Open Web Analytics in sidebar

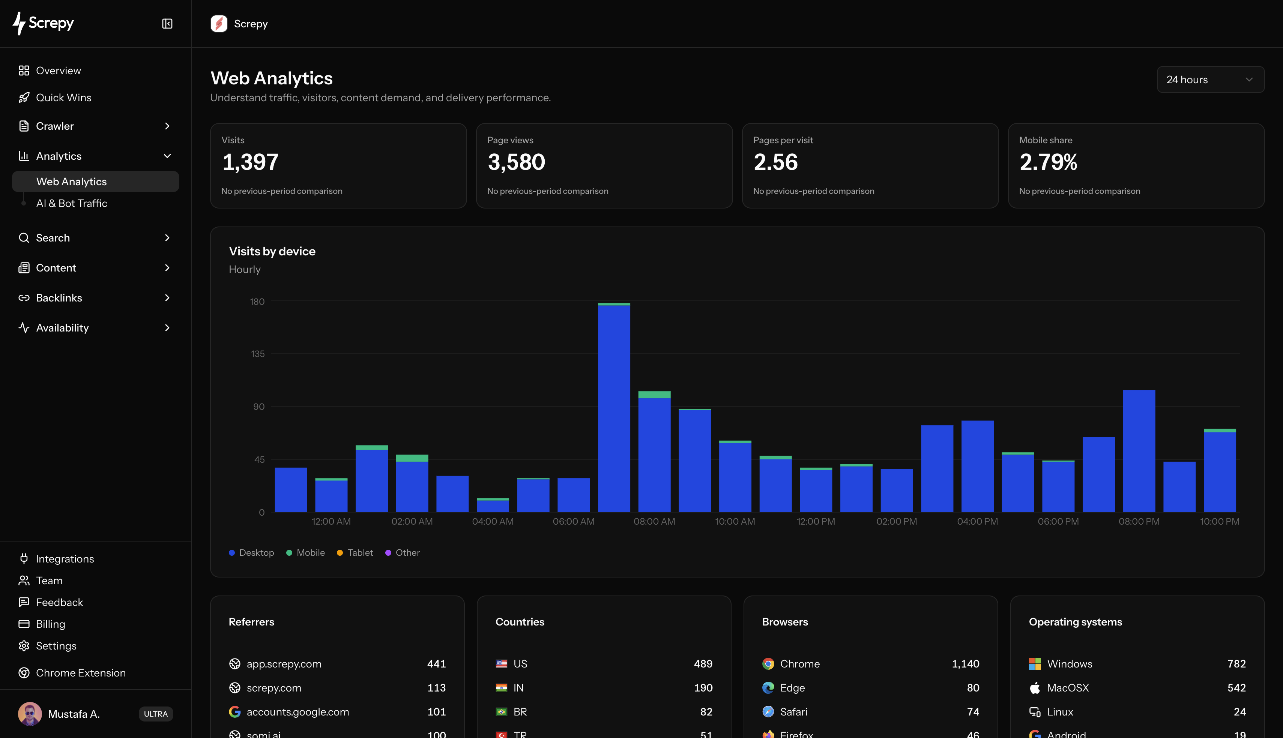coord(95,181)
